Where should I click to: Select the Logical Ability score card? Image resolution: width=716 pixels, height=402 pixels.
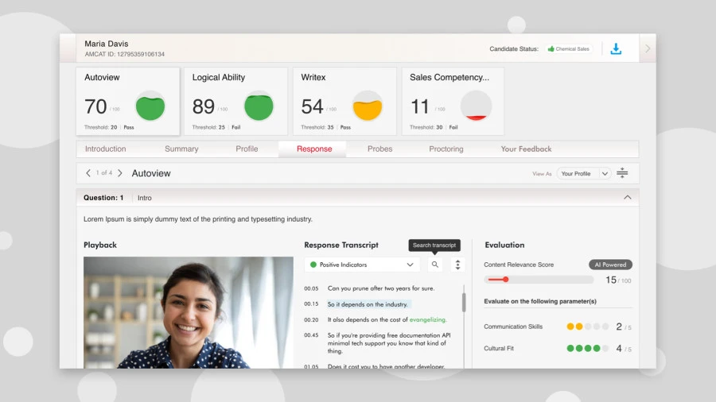235,101
